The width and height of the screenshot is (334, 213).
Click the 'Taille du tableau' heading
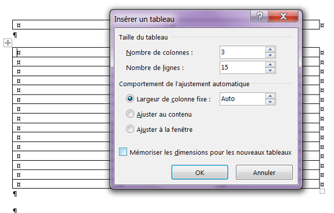(x=144, y=37)
